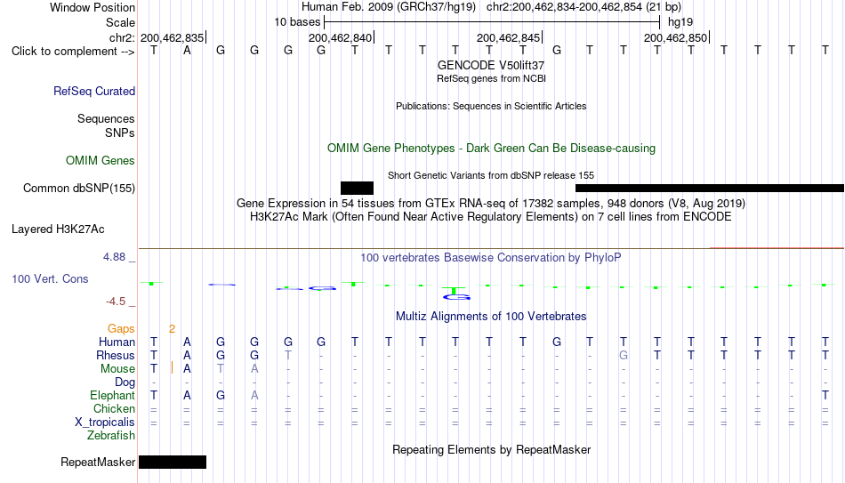Open 'RefSeq genes from NCBI' track title

click(491, 78)
